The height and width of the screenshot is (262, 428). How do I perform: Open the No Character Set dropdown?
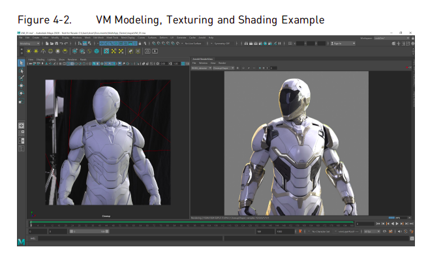[x=321, y=231]
